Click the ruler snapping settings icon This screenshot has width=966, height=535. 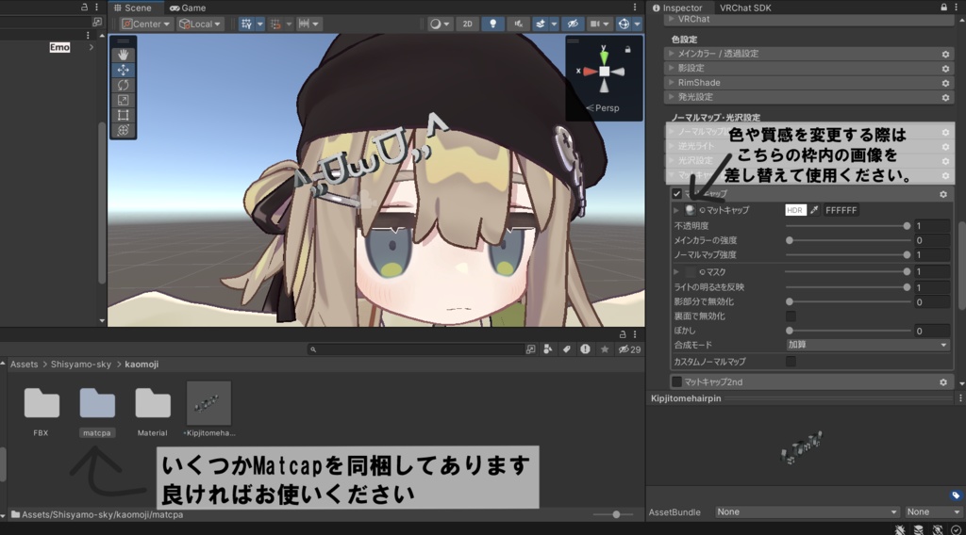pyautogui.click(x=304, y=24)
